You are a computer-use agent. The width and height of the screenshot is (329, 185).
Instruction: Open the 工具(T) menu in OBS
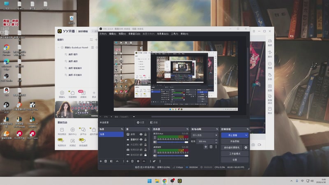[x=174, y=34]
